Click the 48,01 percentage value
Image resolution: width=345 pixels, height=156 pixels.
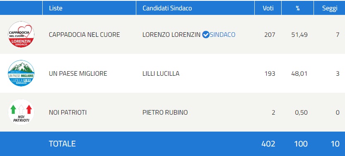click(x=299, y=73)
